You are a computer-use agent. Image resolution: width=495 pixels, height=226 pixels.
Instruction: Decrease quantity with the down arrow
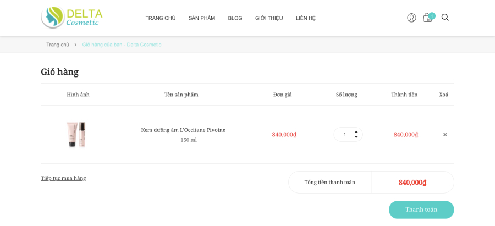(356, 137)
